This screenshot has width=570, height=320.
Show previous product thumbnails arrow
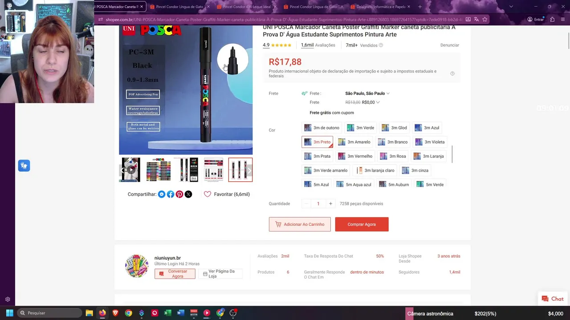point(122,170)
